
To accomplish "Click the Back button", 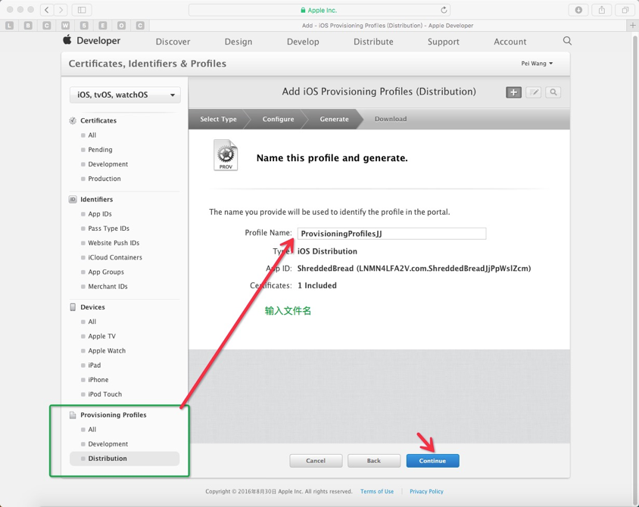I will [374, 461].
